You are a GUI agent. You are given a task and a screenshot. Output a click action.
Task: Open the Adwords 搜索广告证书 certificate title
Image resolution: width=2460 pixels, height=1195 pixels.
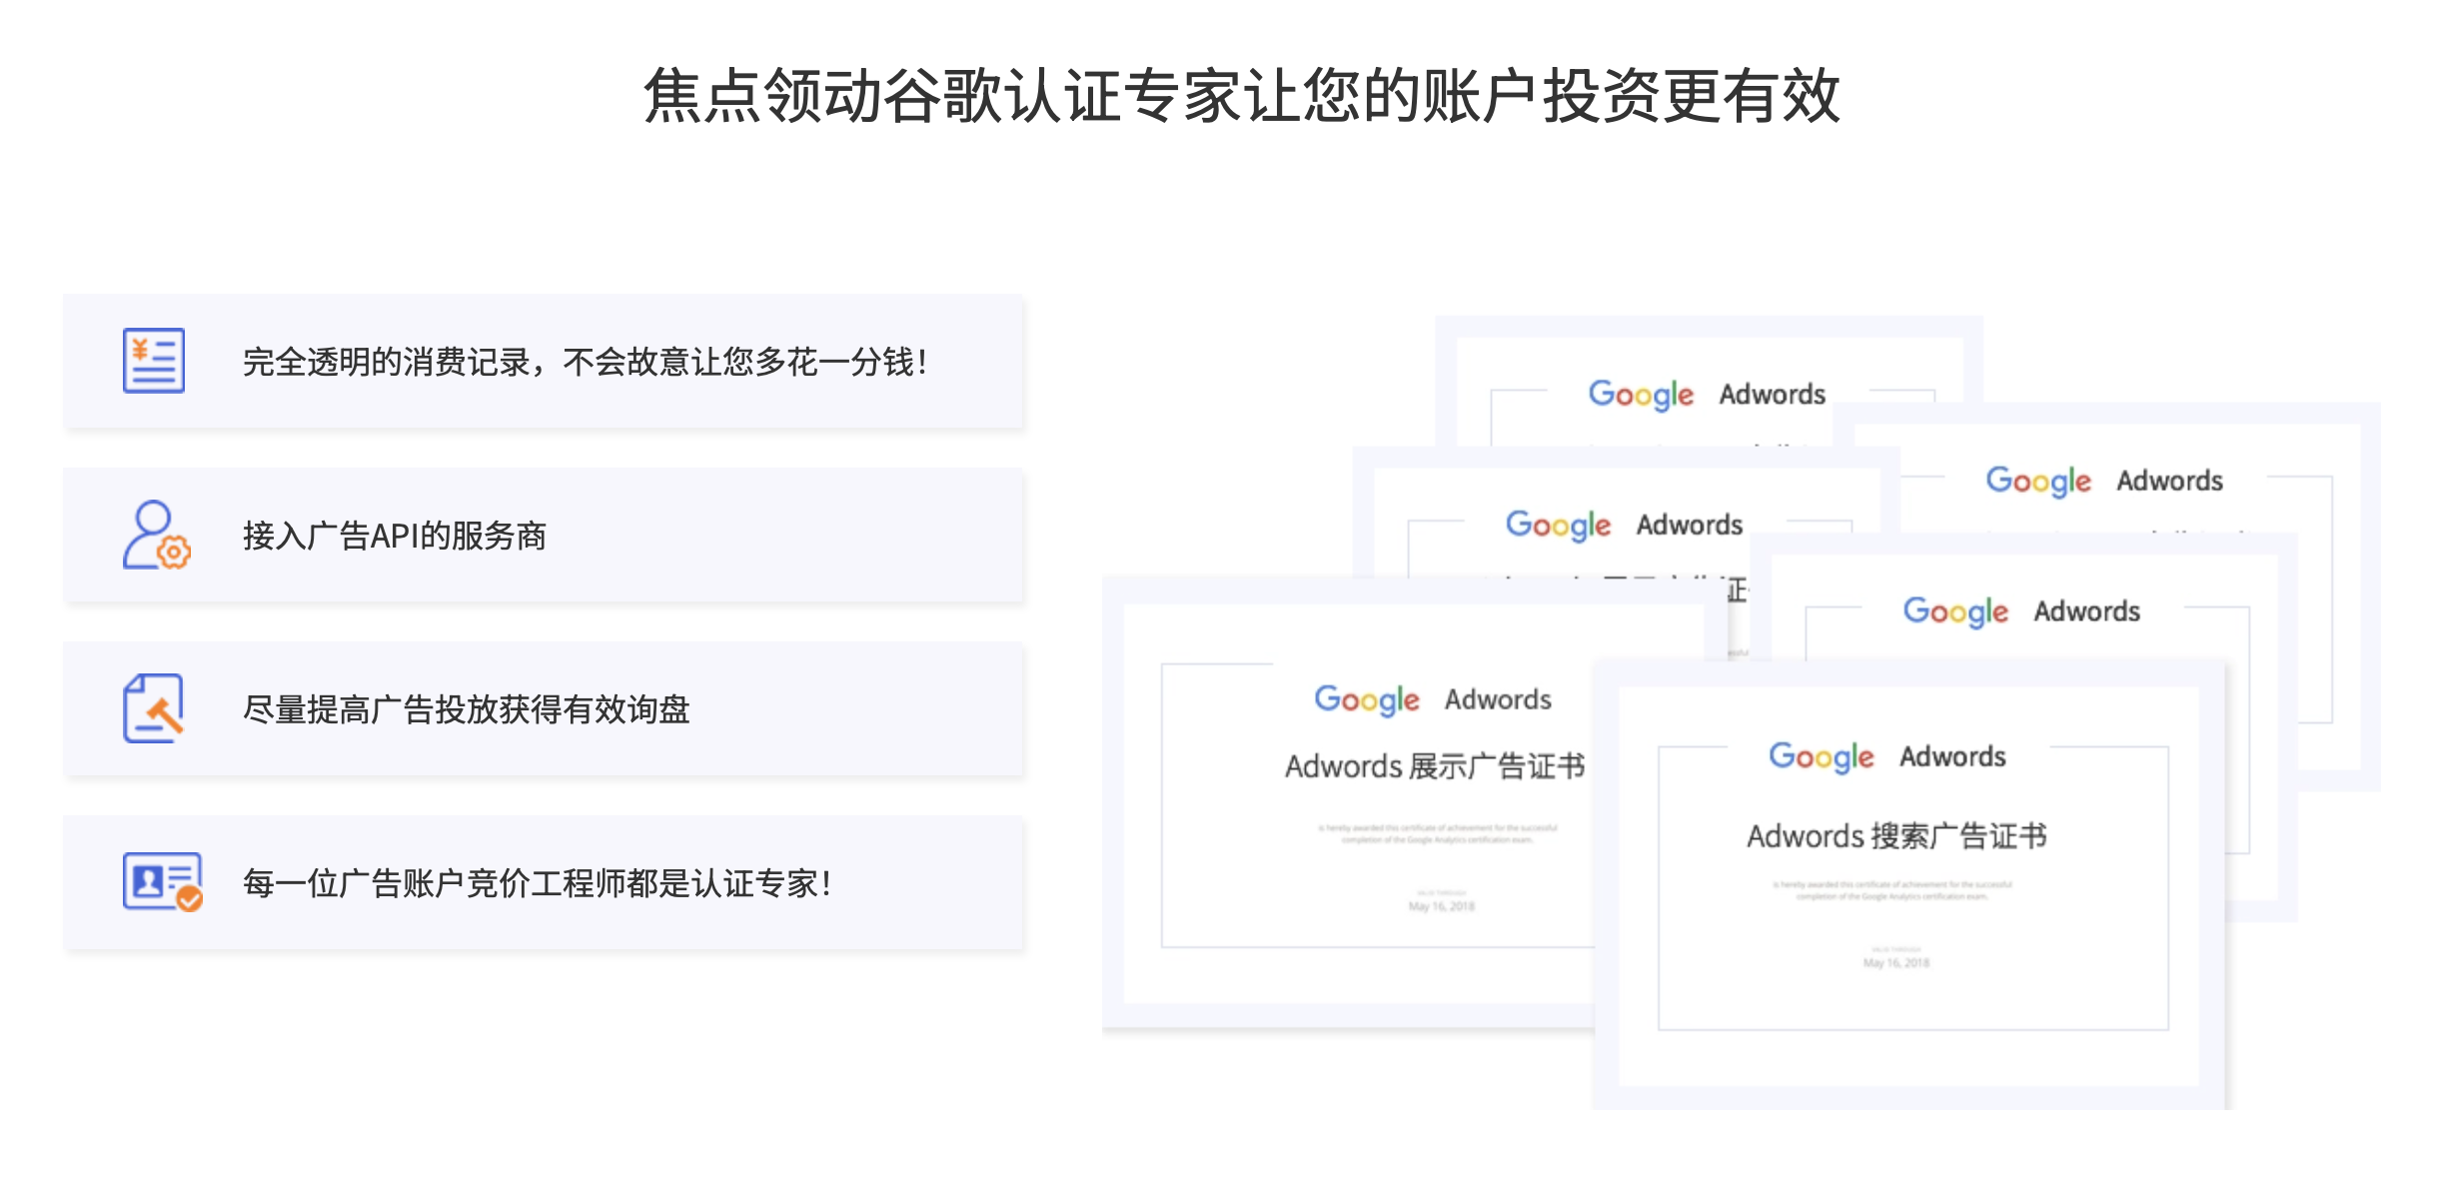1896,835
